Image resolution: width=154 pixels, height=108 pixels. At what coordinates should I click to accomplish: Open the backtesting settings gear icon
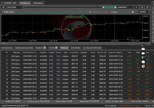[x=3, y=7]
